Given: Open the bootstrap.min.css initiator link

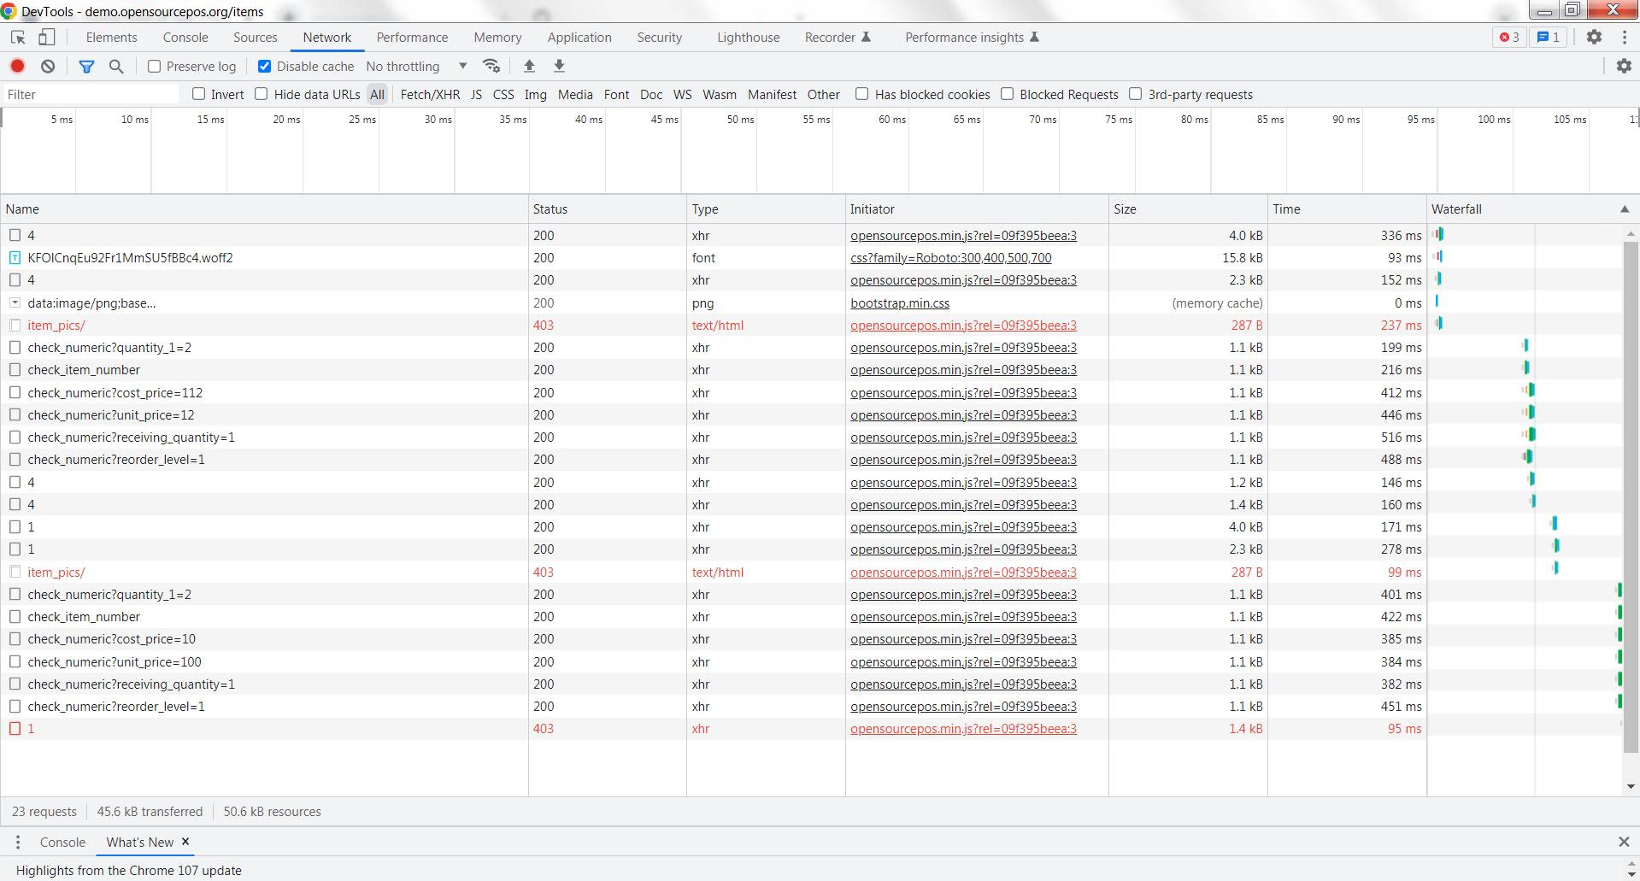Looking at the screenshot, I should (x=899, y=302).
